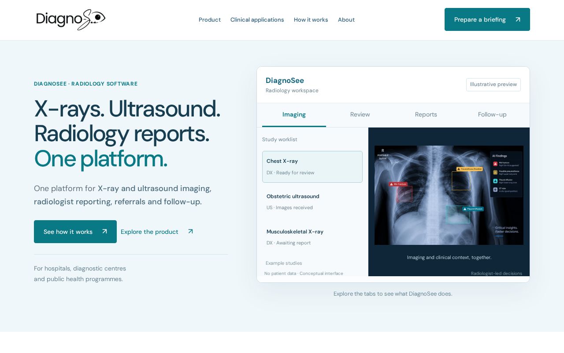Open the Follow-up tab
This screenshot has height=353, width=564.
492,115
